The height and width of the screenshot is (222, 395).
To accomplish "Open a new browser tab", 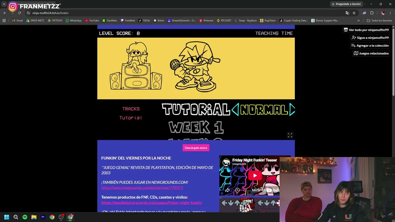I will 60,4.
